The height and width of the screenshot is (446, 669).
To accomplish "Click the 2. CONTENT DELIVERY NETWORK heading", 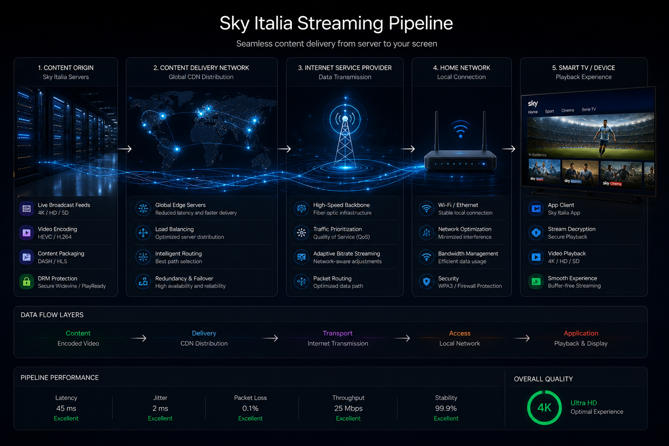I will [201, 68].
